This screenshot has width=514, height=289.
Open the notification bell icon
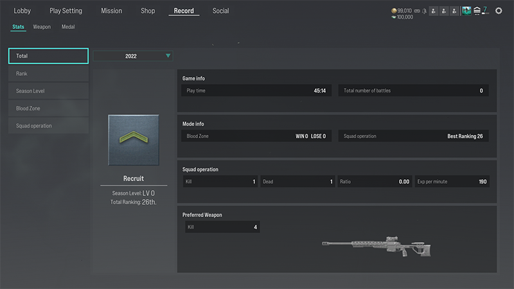pos(425,11)
